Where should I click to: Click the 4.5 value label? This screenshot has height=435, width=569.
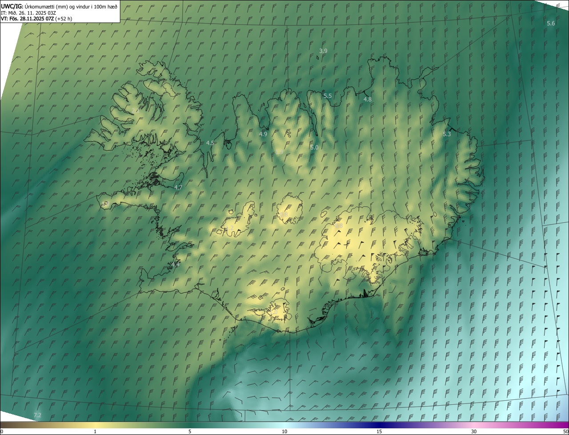pos(210,143)
